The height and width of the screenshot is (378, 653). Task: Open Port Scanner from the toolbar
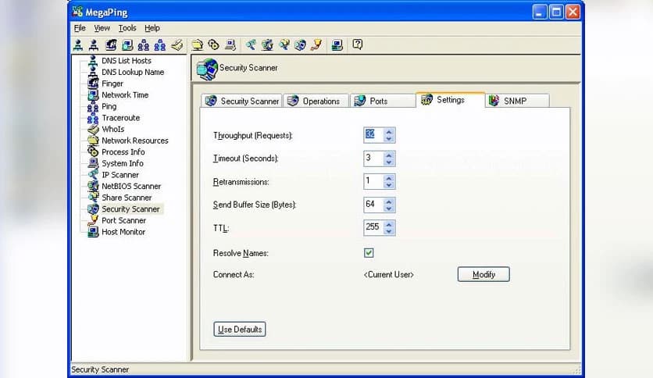[316, 45]
